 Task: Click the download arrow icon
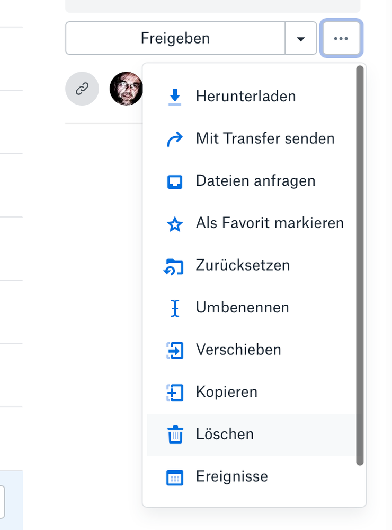(x=175, y=97)
